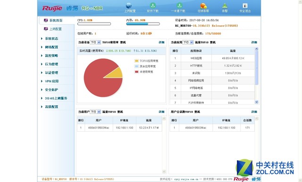The image size is (302, 182).
Task: Expand the 3G/4G上网服务 sidebar section
Action: point(56,98)
